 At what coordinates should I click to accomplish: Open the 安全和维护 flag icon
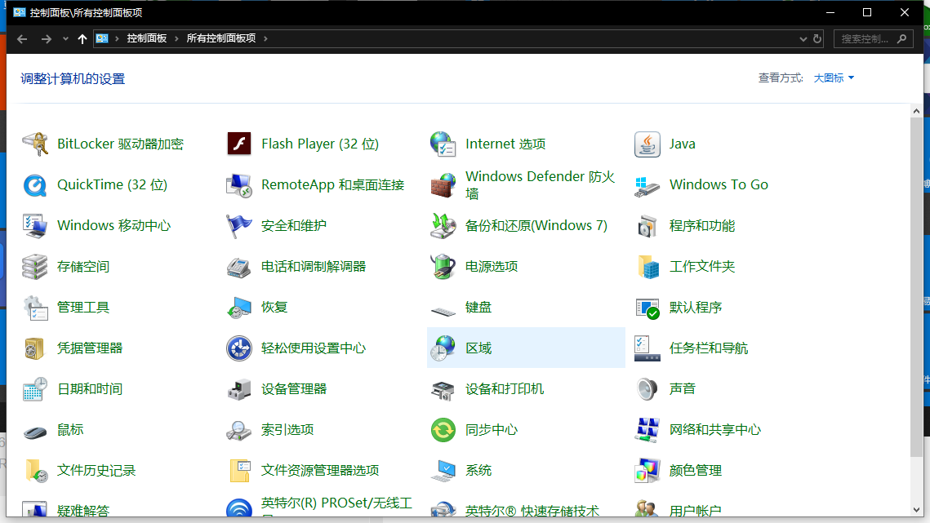pyautogui.click(x=239, y=226)
